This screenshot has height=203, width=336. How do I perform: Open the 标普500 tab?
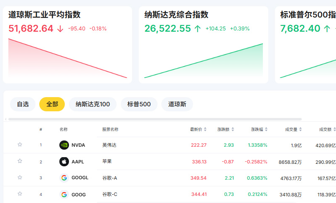(139, 104)
